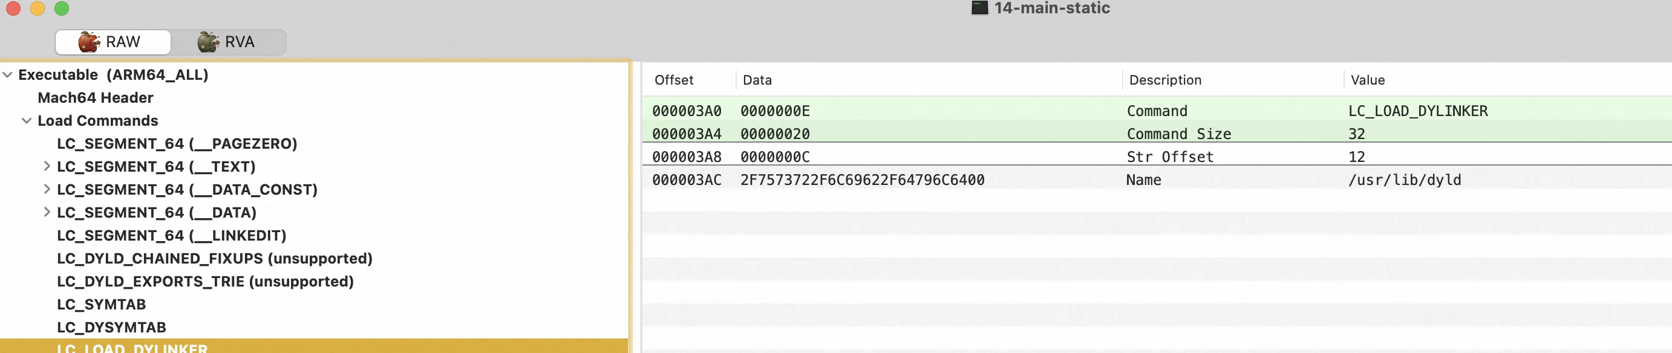Expand the LC_SEGMENT_64 (__DATA_CONST) node
The image size is (1672, 353).
[47, 189]
